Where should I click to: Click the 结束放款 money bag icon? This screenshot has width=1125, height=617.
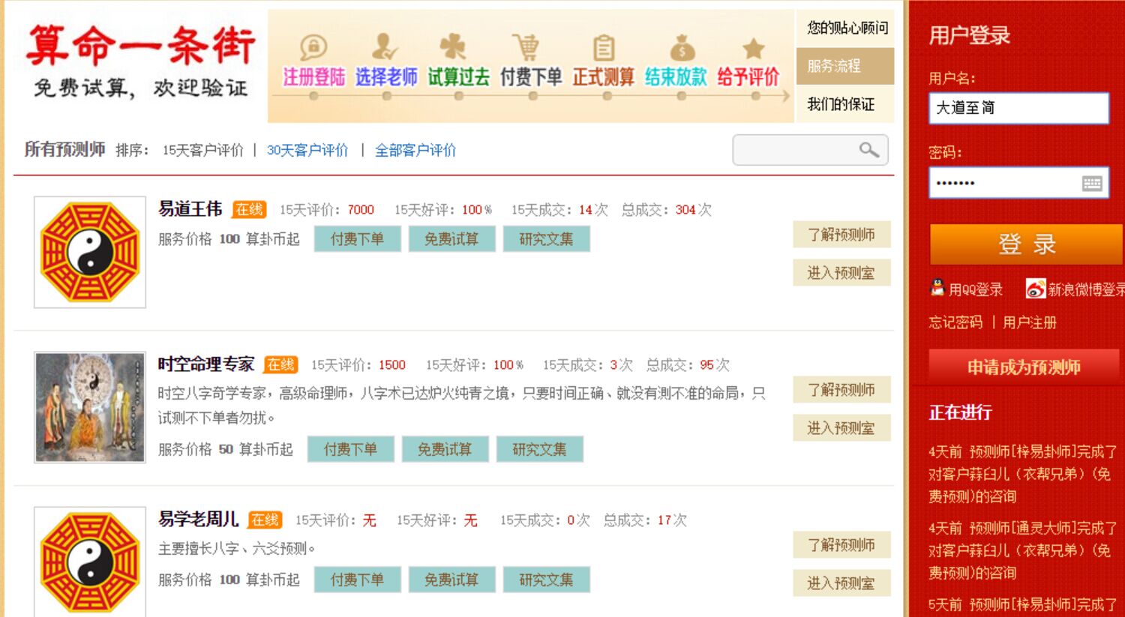pos(682,48)
